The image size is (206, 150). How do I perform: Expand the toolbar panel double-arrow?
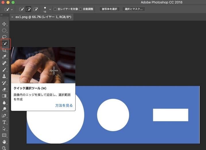(1, 15)
